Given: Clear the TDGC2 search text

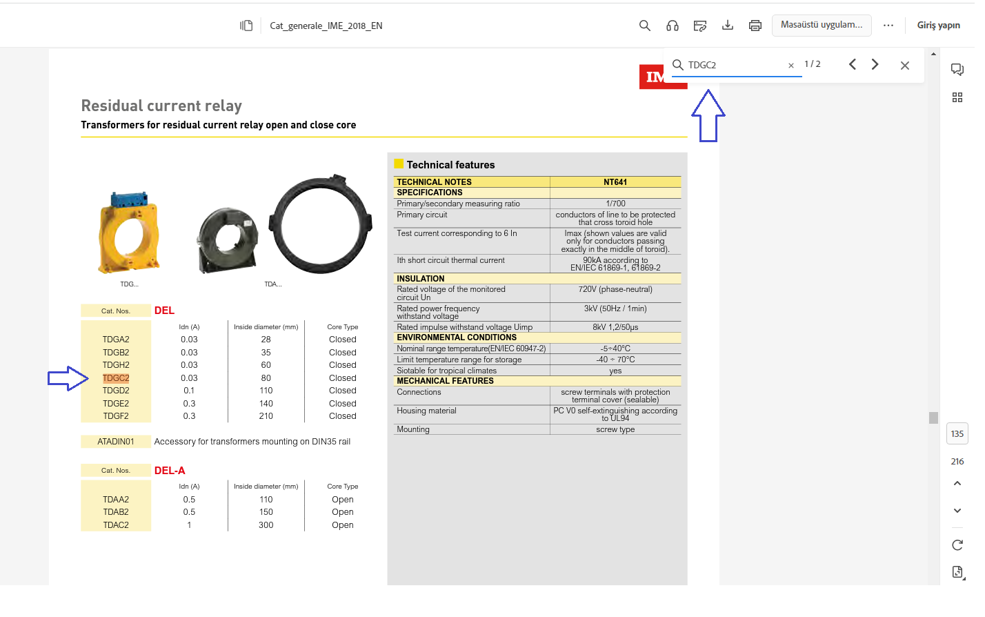Looking at the screenshot, I should click(x=791, y=66).
